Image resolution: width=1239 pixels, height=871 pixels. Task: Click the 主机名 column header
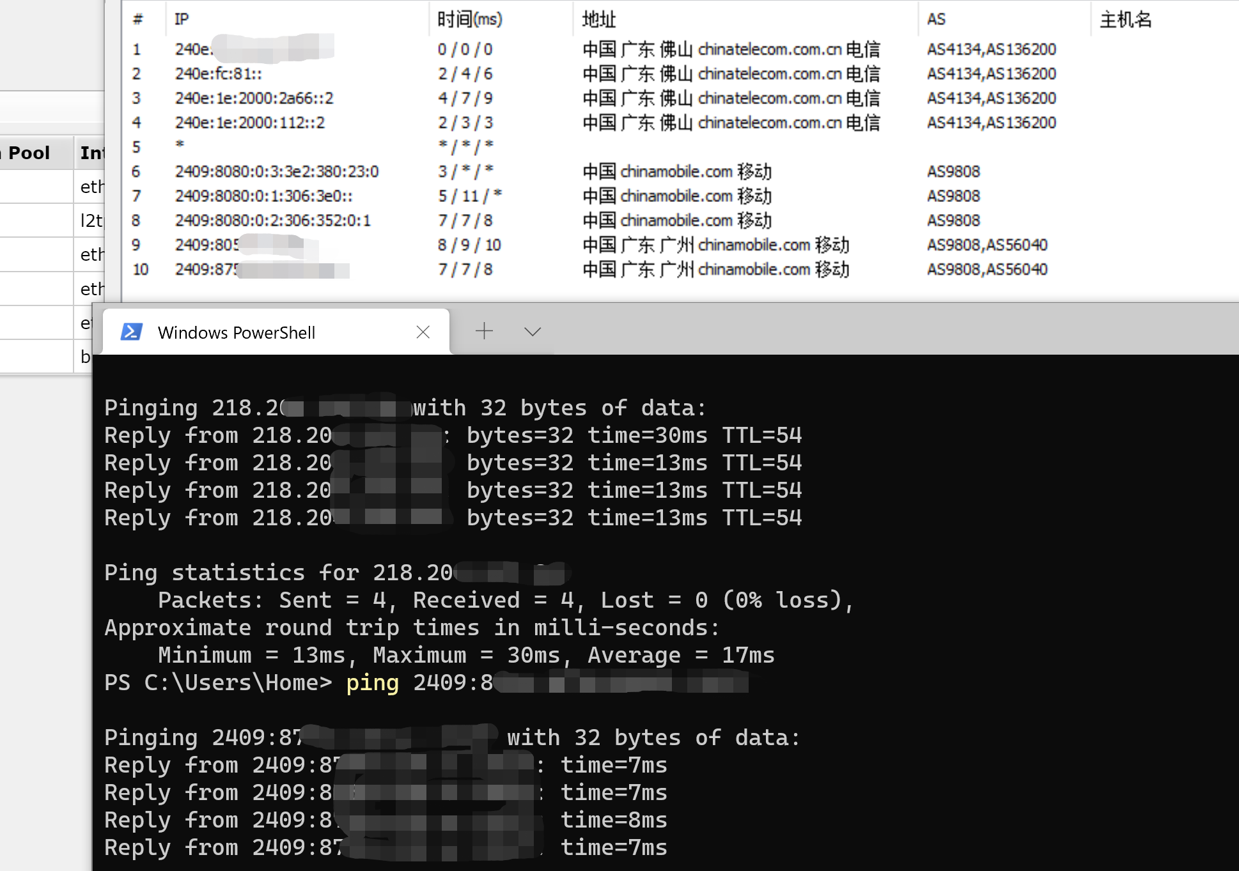[1125, 19]
